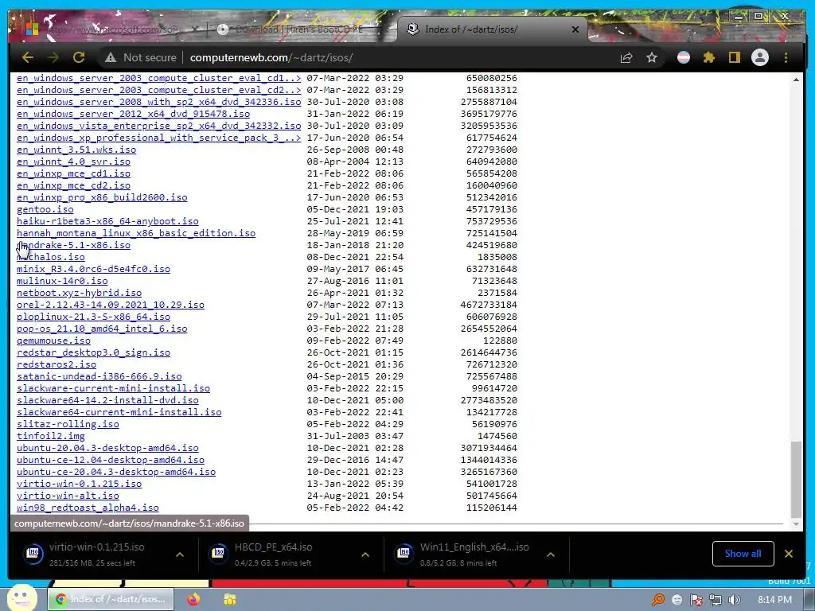Open Firefox from the taskbar
The width and height of the screenshot is (815, 611).
tap(193, 600)
